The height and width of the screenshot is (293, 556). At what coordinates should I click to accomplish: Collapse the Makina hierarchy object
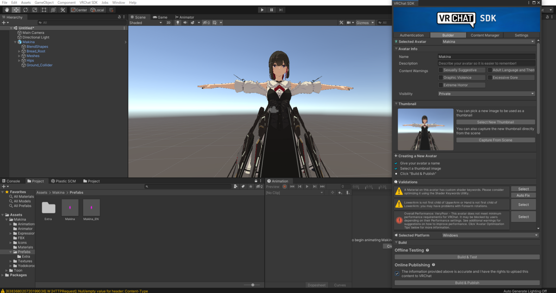coord(15,42)
